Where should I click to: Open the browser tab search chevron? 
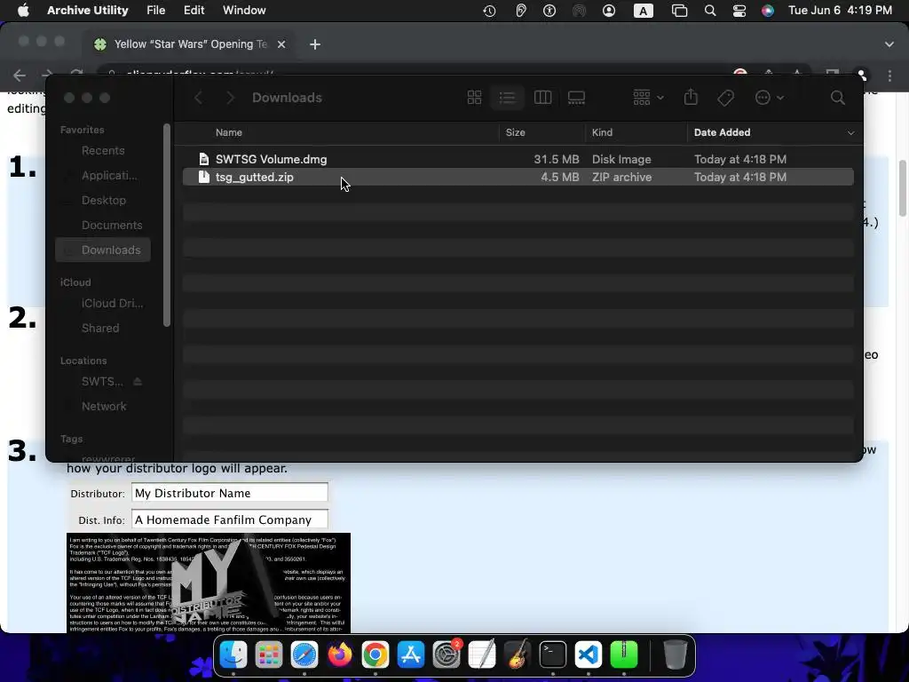point(889,44)
